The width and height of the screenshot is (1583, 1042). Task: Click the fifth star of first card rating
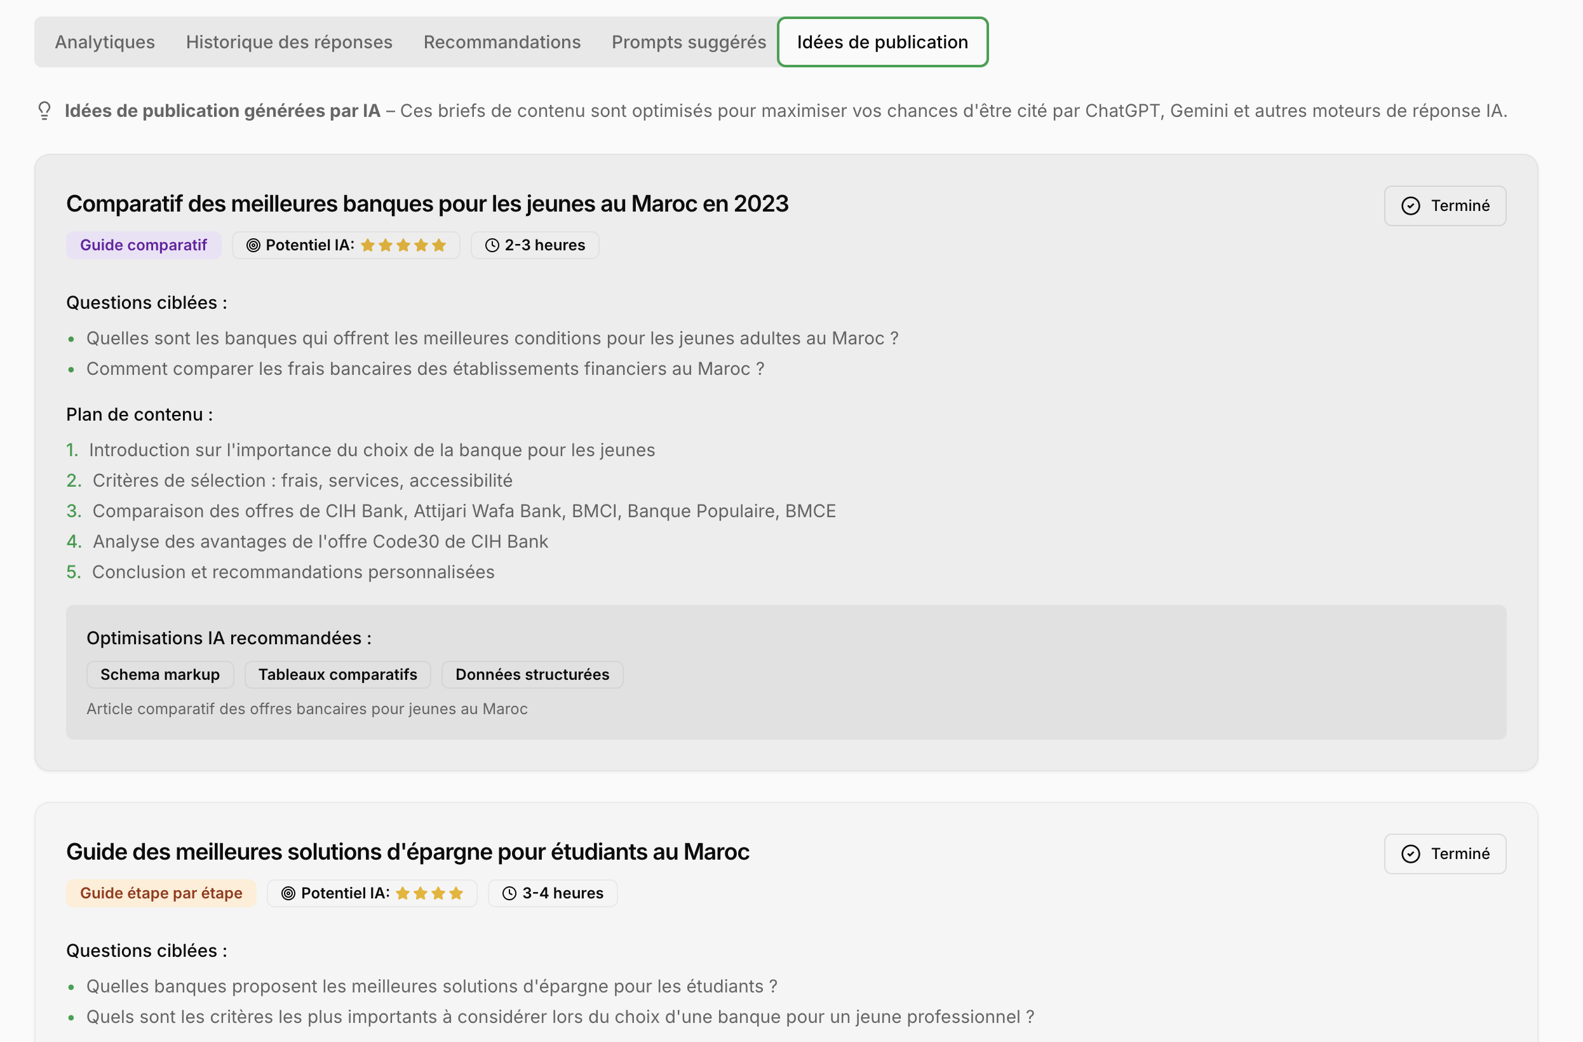point(439,245)
